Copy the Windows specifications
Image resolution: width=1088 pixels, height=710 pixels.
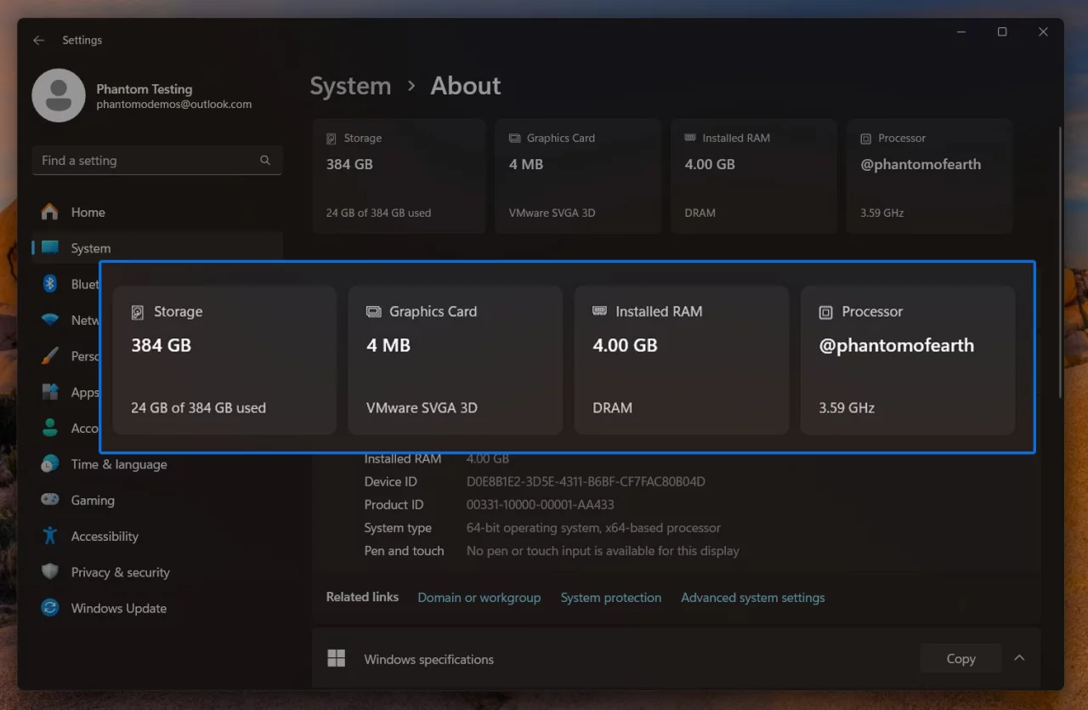point(960,658)
